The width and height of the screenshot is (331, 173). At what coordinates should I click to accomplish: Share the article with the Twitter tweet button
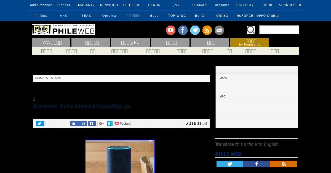(x=40, y=124)
